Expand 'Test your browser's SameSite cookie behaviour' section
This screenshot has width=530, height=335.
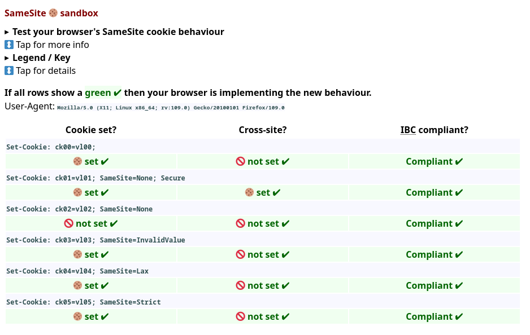point(118,32)
